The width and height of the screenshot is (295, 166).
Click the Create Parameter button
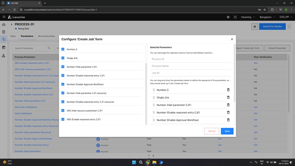(x=277, y=48)
